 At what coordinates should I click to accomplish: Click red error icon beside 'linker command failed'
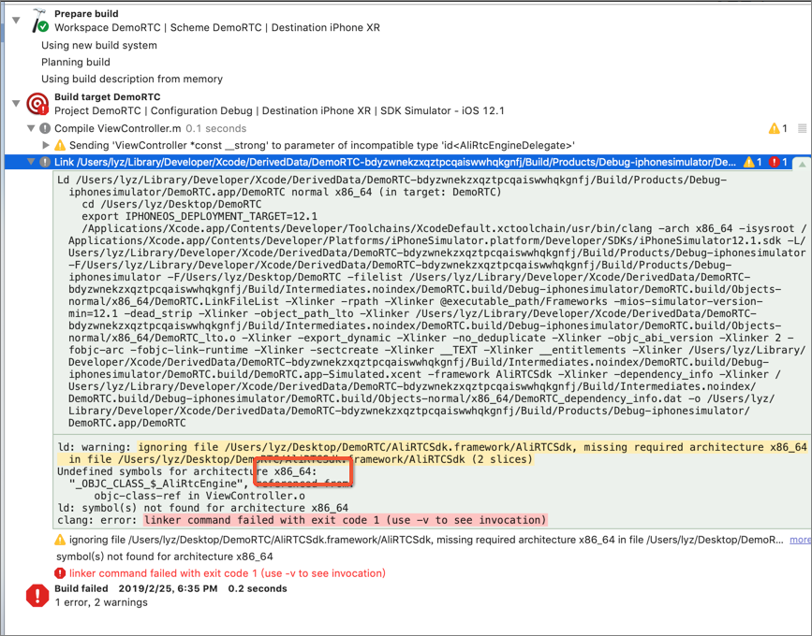tap(60, 573)
